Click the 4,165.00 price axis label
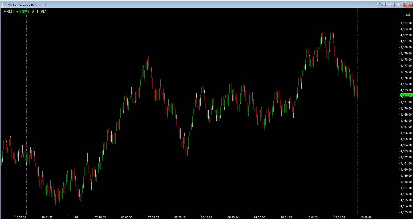The height and width of the screenshot is (220, 413). coord(406,139)
